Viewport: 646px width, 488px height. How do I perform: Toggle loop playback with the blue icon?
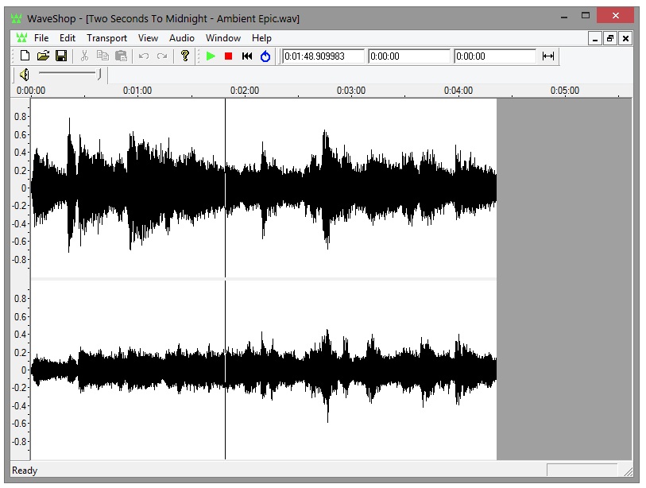tap(265, 56)
